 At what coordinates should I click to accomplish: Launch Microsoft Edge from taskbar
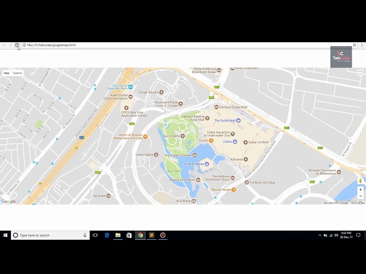pyautogui.click(x=107, y=235)
